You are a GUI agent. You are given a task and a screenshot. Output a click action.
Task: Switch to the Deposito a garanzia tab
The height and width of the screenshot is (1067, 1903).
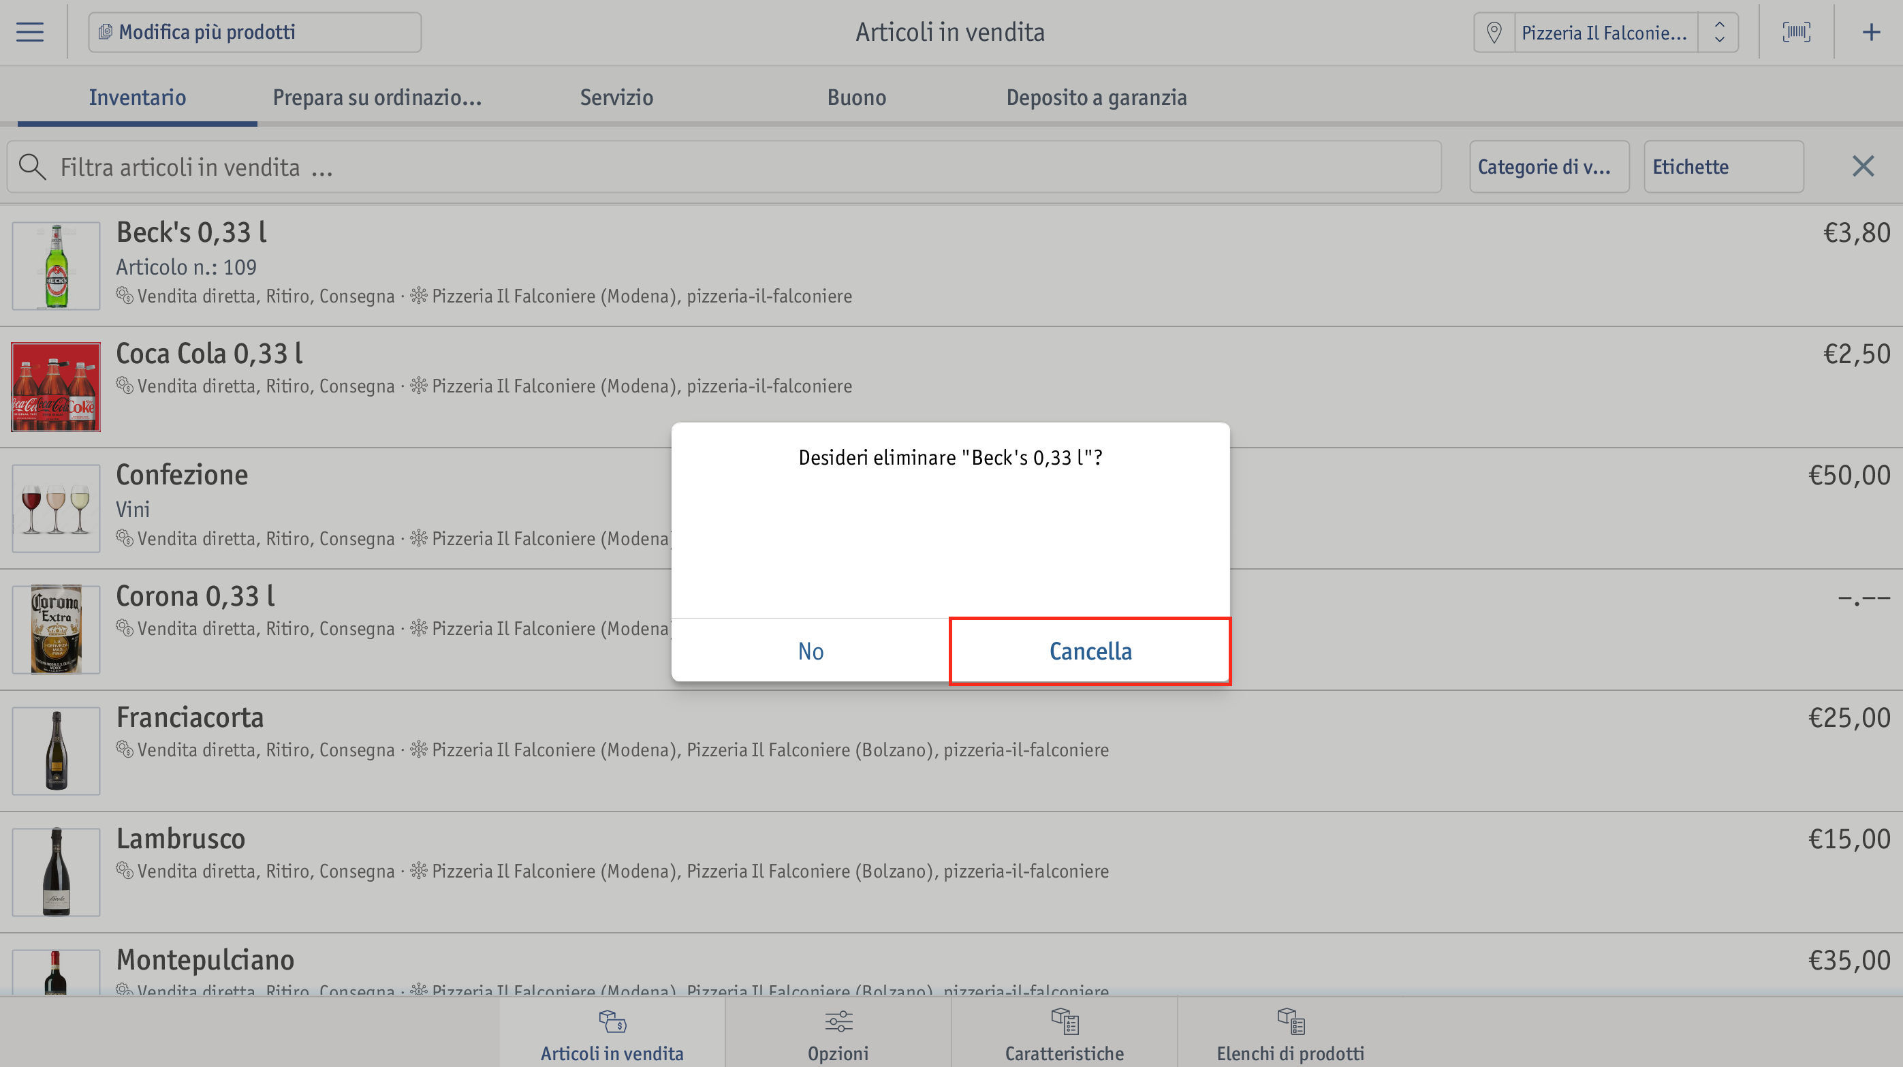coord(1097,97)
